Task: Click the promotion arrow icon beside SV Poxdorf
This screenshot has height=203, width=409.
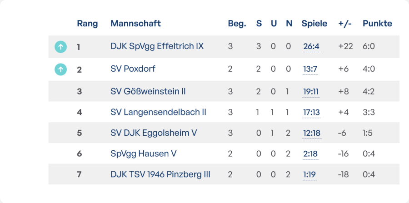Action: point(60,69)
